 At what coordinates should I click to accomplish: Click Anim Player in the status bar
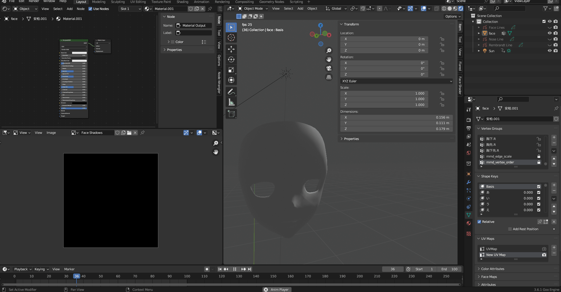pos(276,290)
